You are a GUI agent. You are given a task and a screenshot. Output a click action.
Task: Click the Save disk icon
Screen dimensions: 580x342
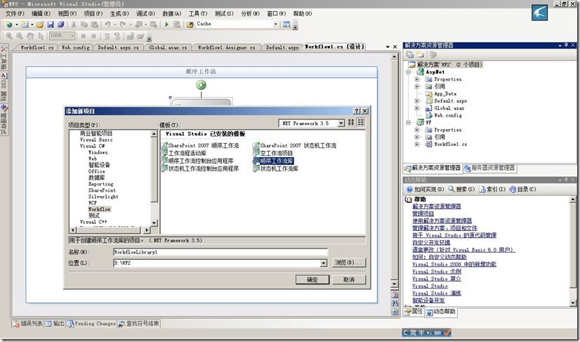tap(51, 25)
